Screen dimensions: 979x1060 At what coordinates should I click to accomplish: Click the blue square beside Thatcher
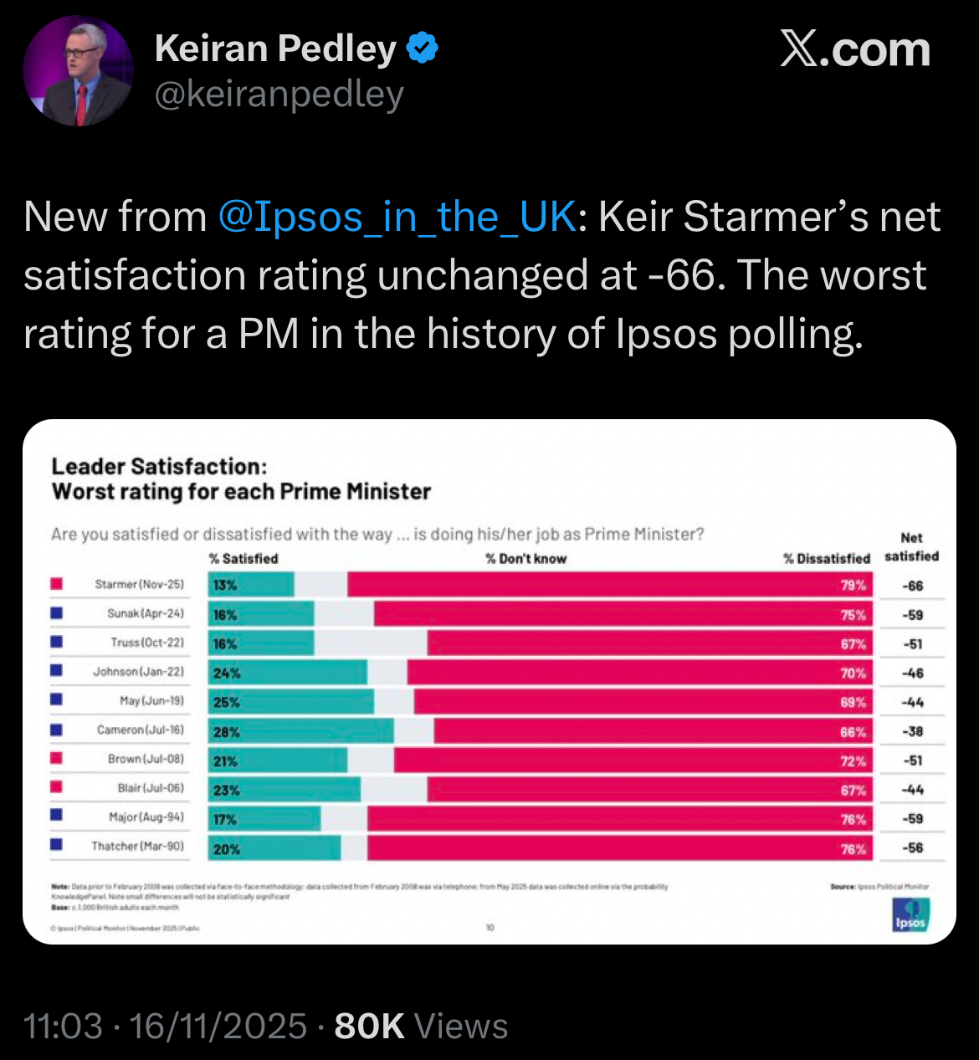(57, 846)
